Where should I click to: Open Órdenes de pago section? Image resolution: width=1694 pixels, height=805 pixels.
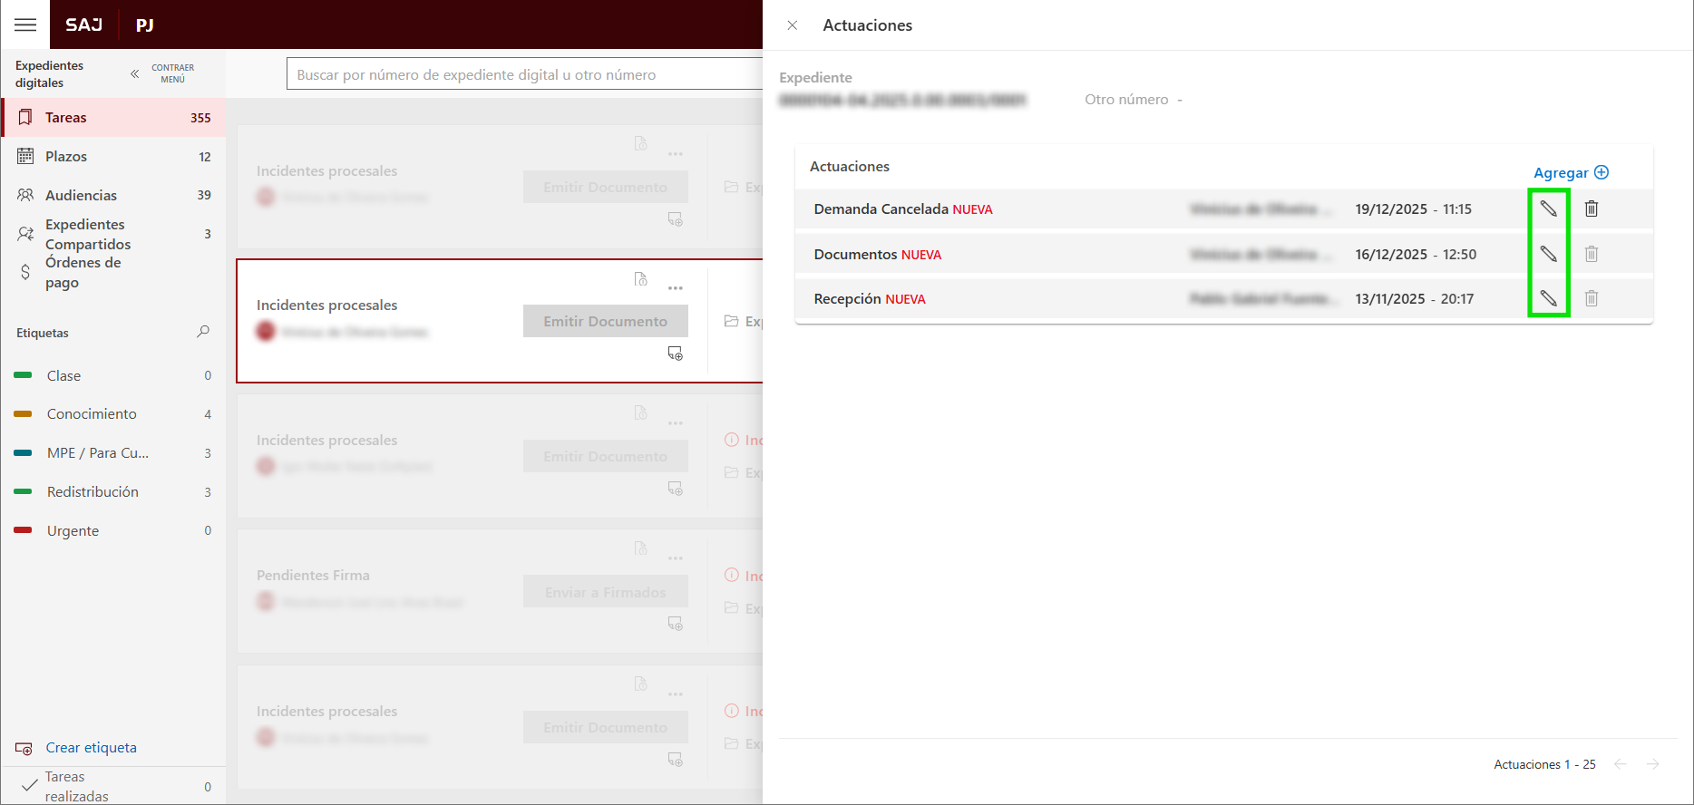coord(113,272)
